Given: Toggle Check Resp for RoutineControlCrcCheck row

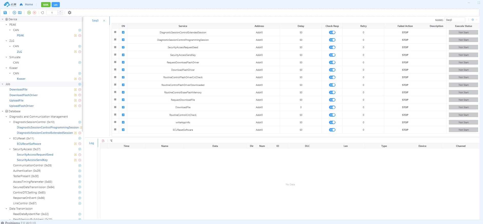Looking at the screenshot, I should tap(332, 115).
